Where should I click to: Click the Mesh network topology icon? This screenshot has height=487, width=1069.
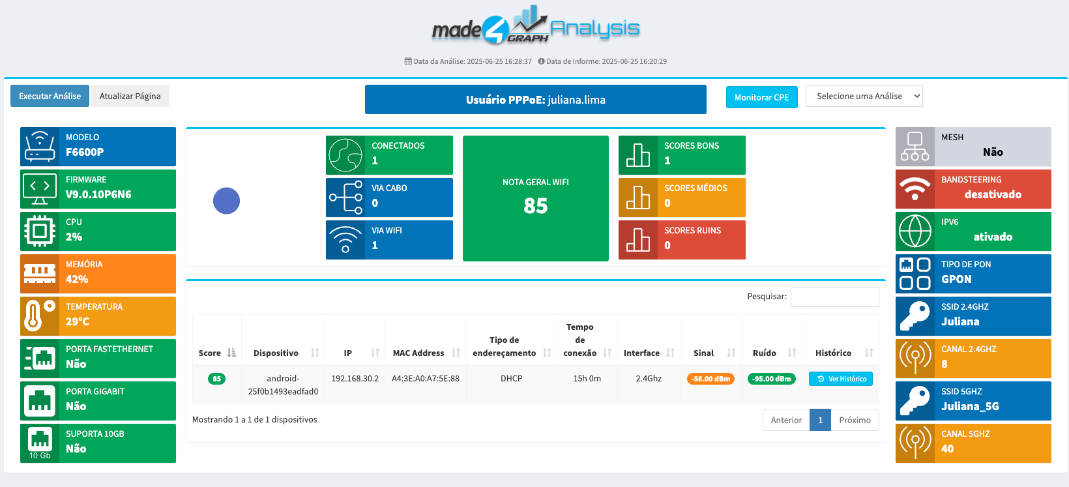coord(915,147)
